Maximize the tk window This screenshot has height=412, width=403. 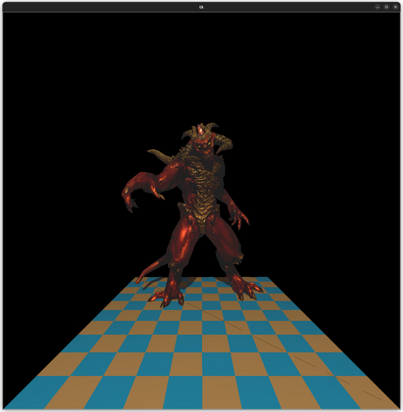click(x=386, y=7)
